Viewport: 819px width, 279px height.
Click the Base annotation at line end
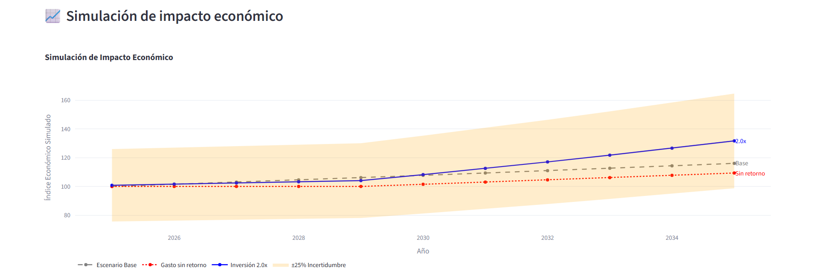[x=742, y=164]
